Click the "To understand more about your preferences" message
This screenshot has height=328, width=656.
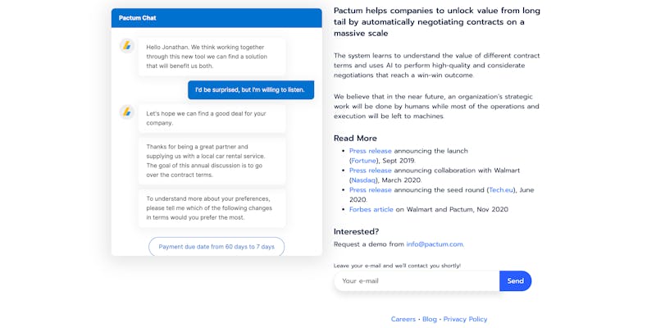(x=212, y=208)
